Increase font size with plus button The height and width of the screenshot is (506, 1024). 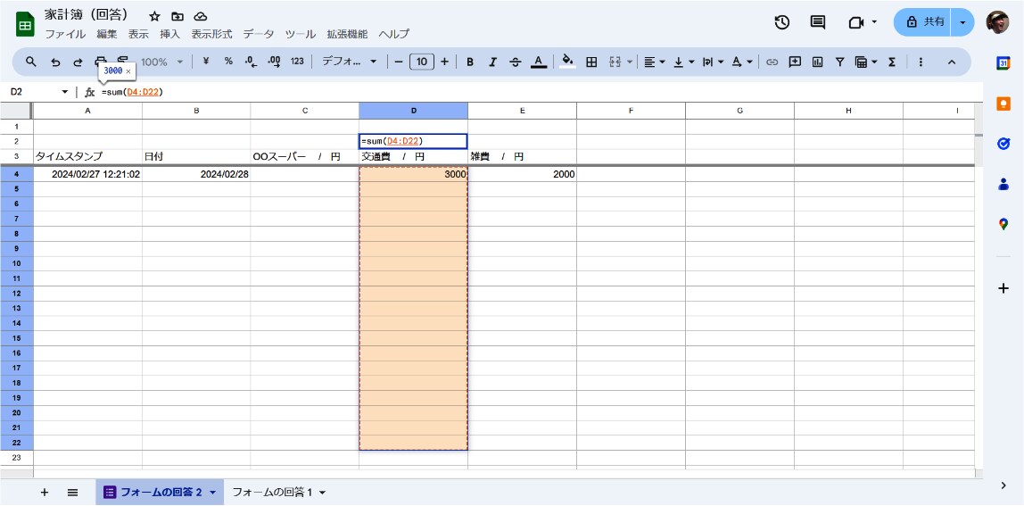[x=445, y=62]
